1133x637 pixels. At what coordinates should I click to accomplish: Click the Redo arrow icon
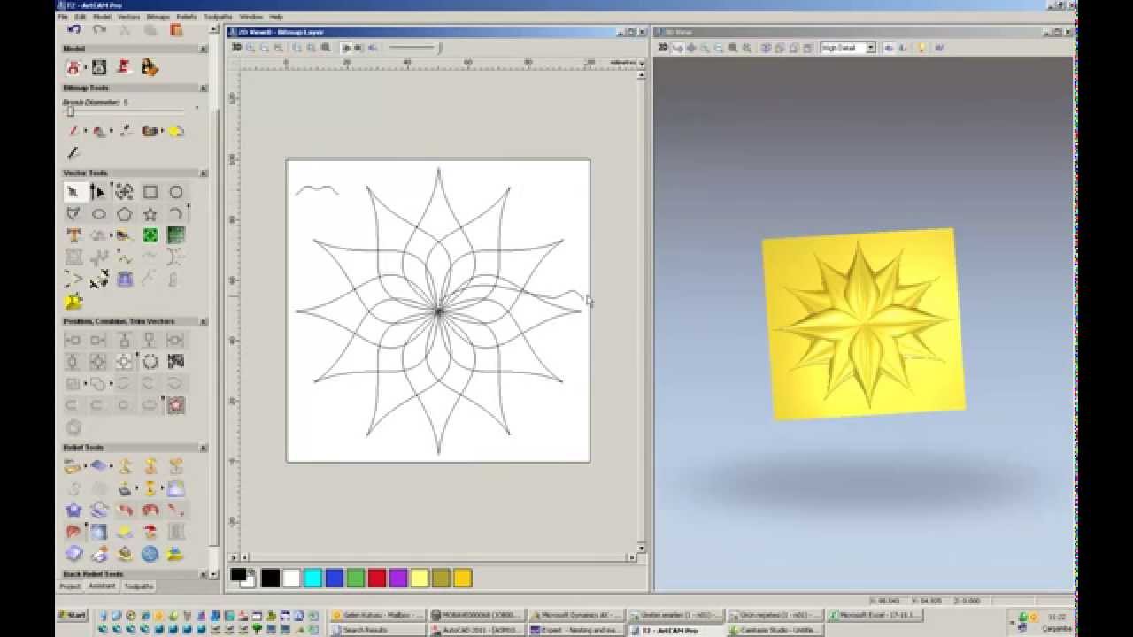(x=98, y=29)
